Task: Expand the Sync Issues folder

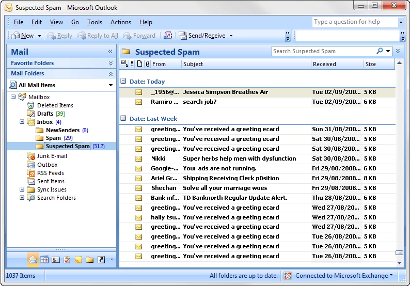Action: tap(22, 189)
